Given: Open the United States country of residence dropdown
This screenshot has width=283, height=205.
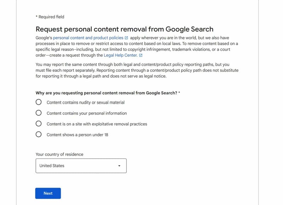Looking at the screenshot, I should [x=81, y=166].
